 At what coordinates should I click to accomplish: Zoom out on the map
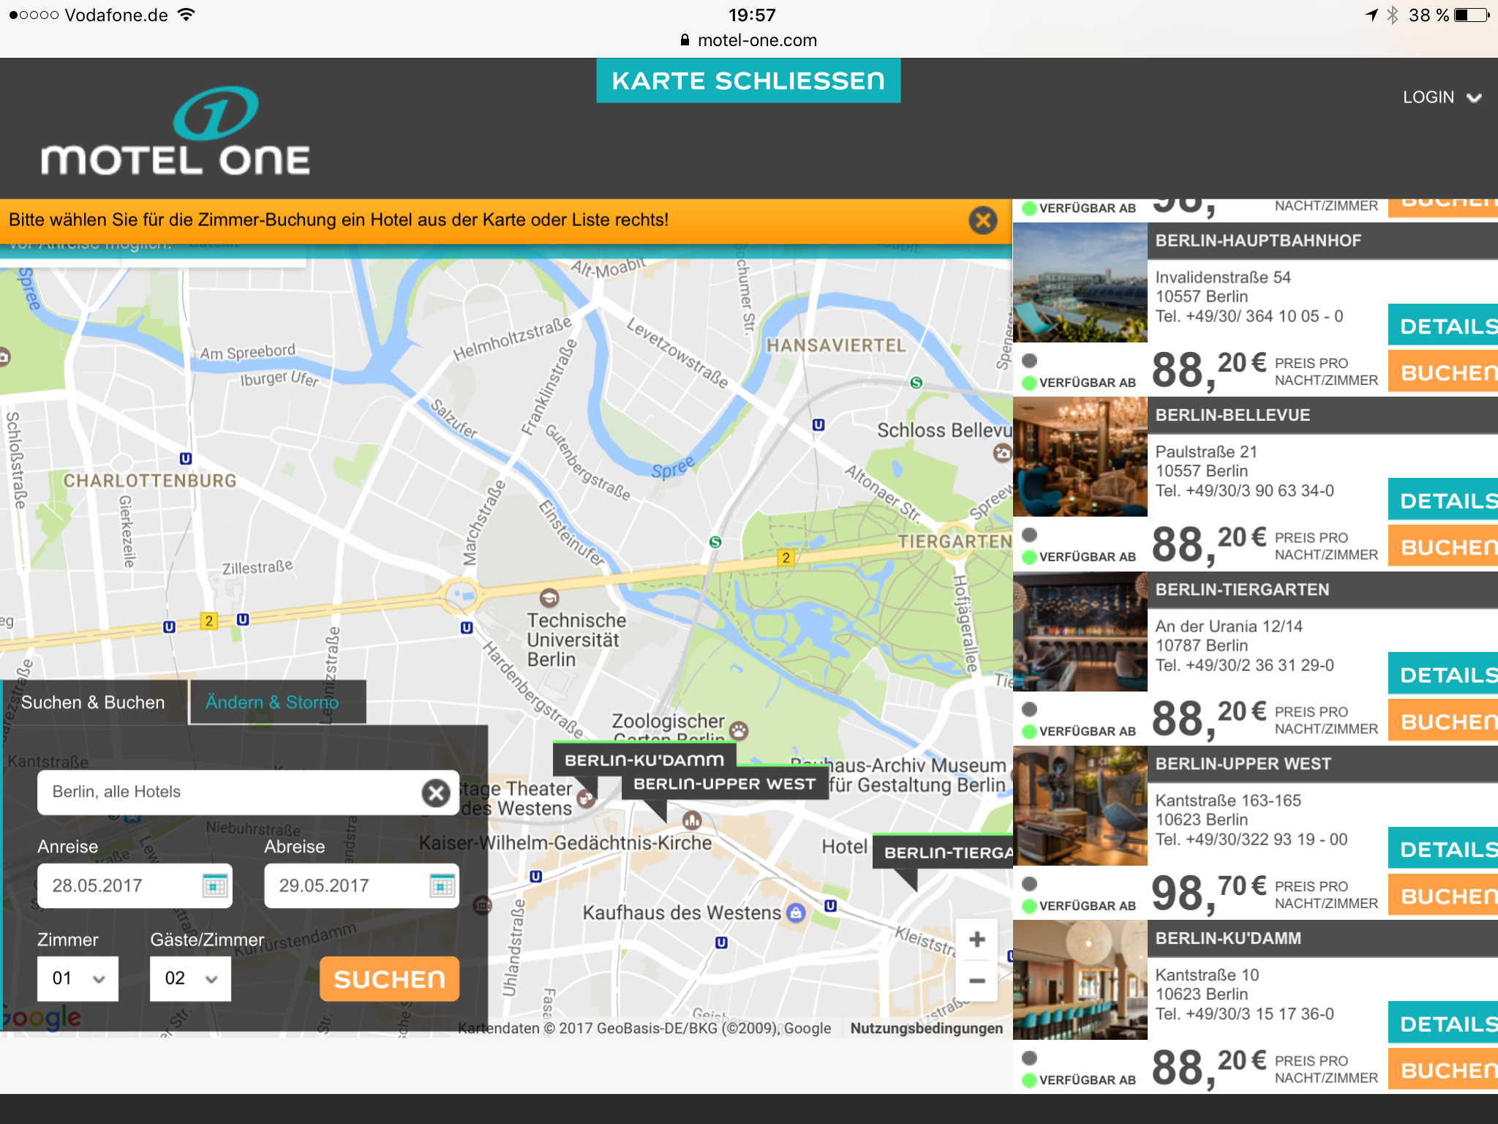click(976, 981)
